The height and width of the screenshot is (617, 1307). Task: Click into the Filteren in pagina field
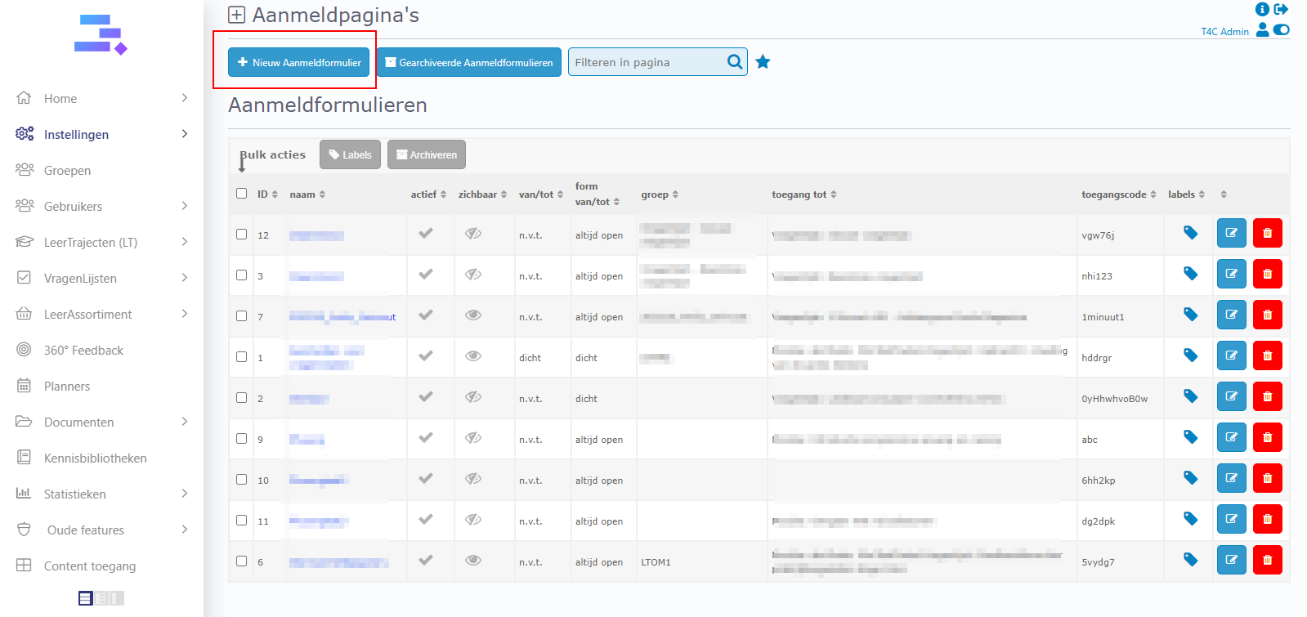646,62
